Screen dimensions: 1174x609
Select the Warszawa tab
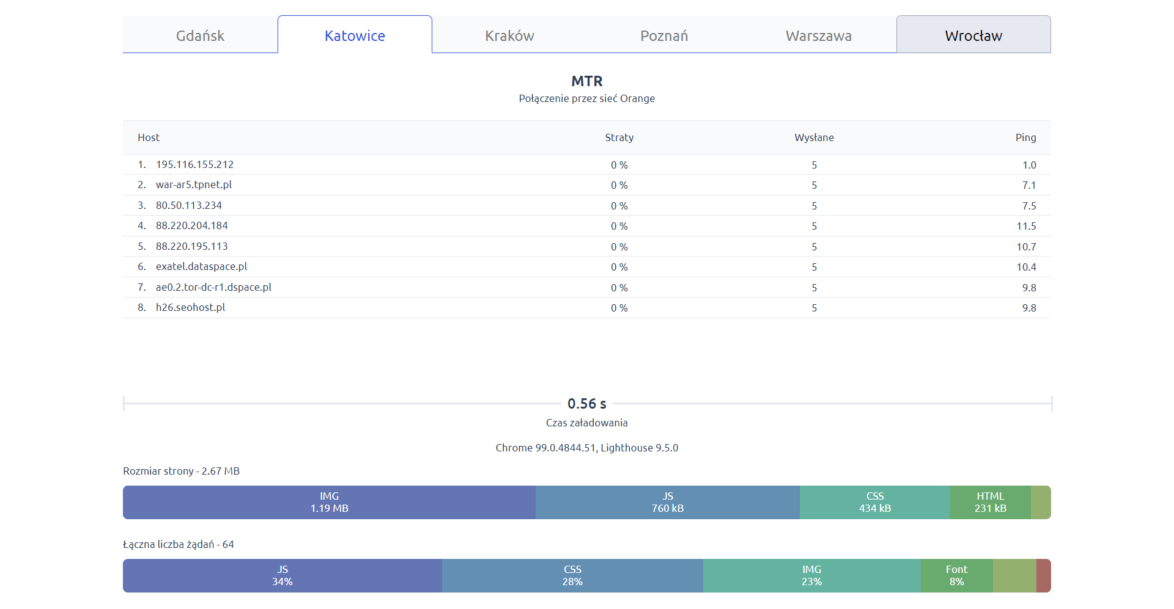click(x=819, y=35)
